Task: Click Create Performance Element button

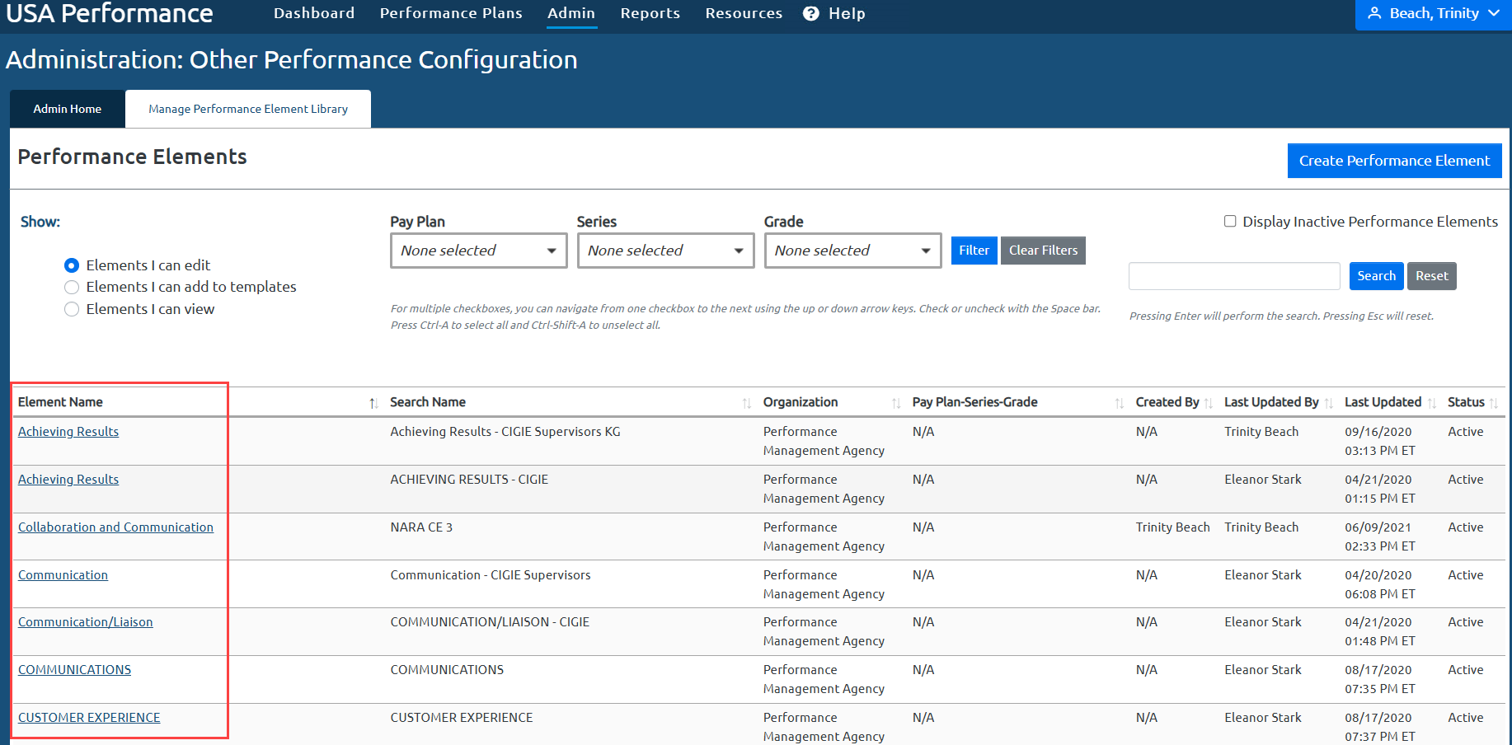Action: 1395,161
